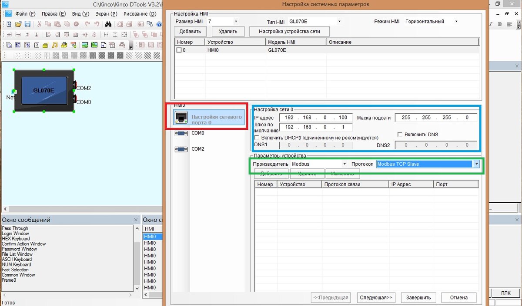
Task: Click the IP Адрес column header
Action: (x=411, y=184)
